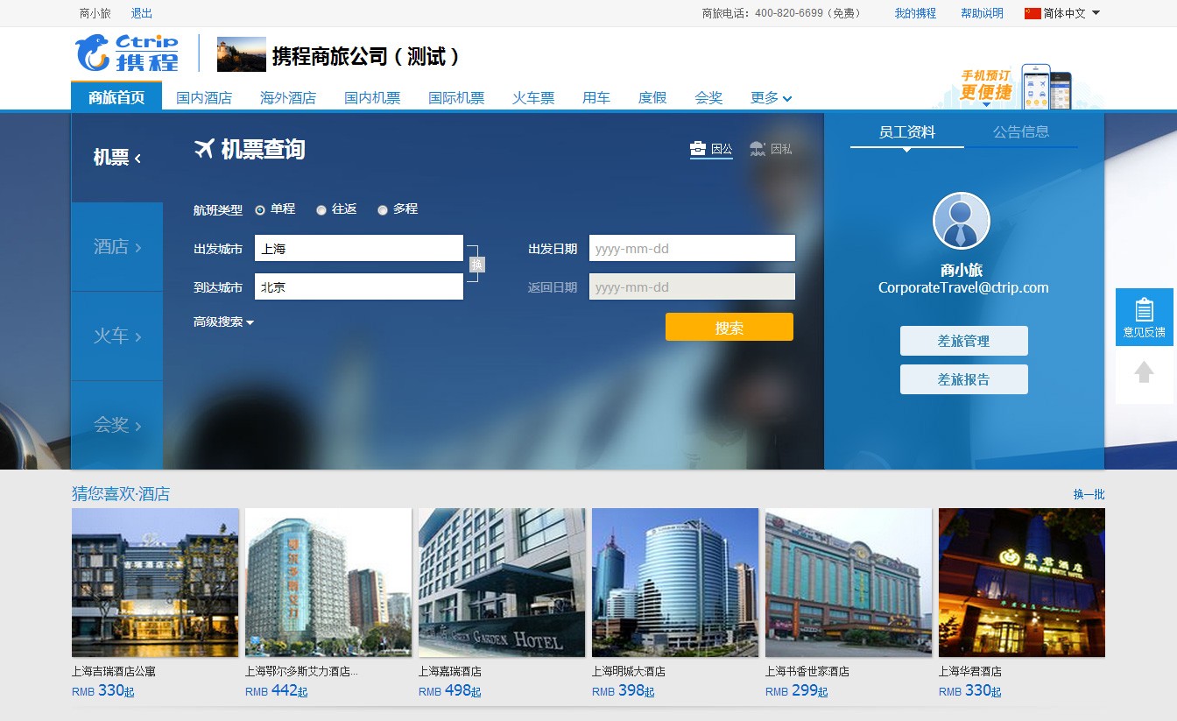The image size is (1177, 721).
Task: Select the 往返 round-trip radio button
Action: click(321, 210)
